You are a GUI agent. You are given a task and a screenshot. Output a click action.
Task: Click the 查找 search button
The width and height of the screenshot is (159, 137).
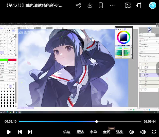coord(107,132)
